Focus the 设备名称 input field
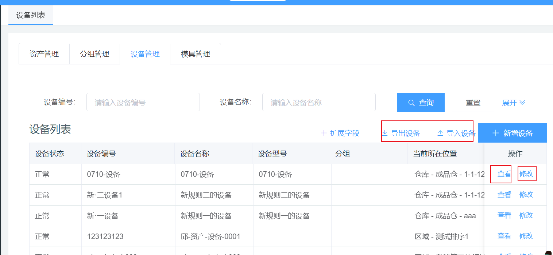Viewport: 553px width, 255px height. 319,102
